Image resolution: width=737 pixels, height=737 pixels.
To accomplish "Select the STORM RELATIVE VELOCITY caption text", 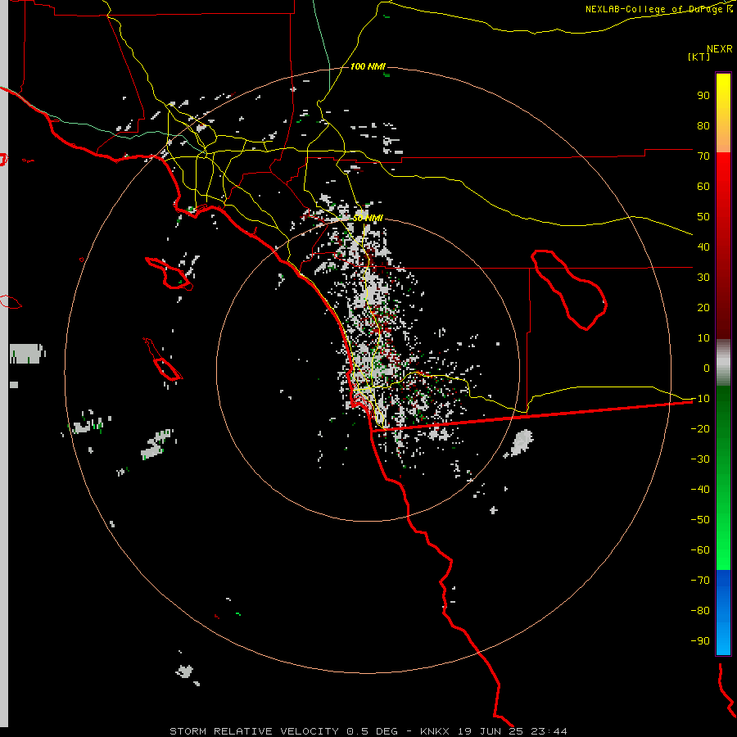I will [254, 731].
